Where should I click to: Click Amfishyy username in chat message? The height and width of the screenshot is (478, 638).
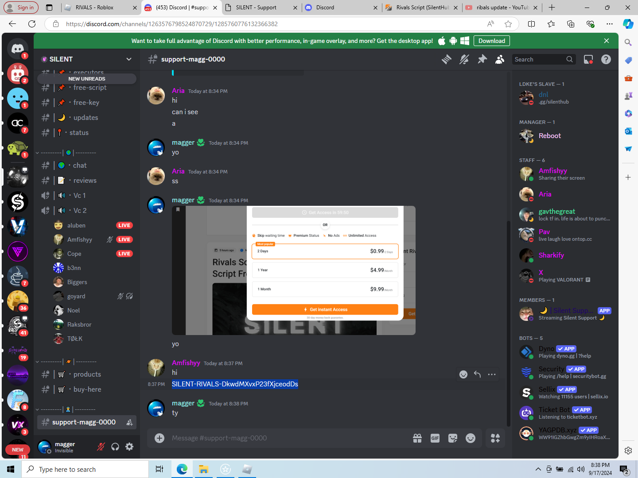tap(186, 363)
